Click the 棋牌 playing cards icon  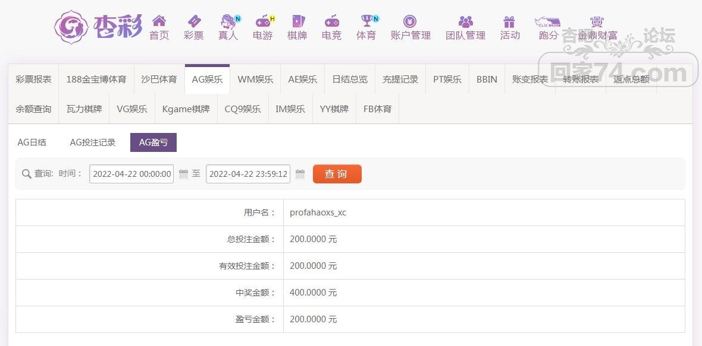(x=297, y=21)
